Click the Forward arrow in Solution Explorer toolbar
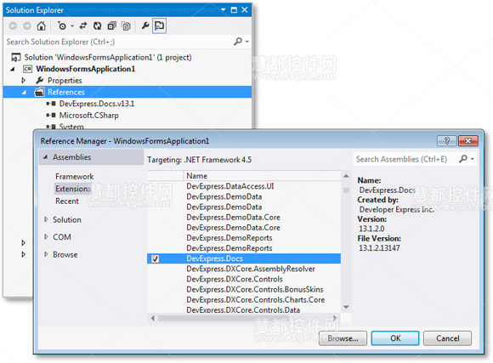This screenshot has width=493, height=363. click(x=27, y=26)
